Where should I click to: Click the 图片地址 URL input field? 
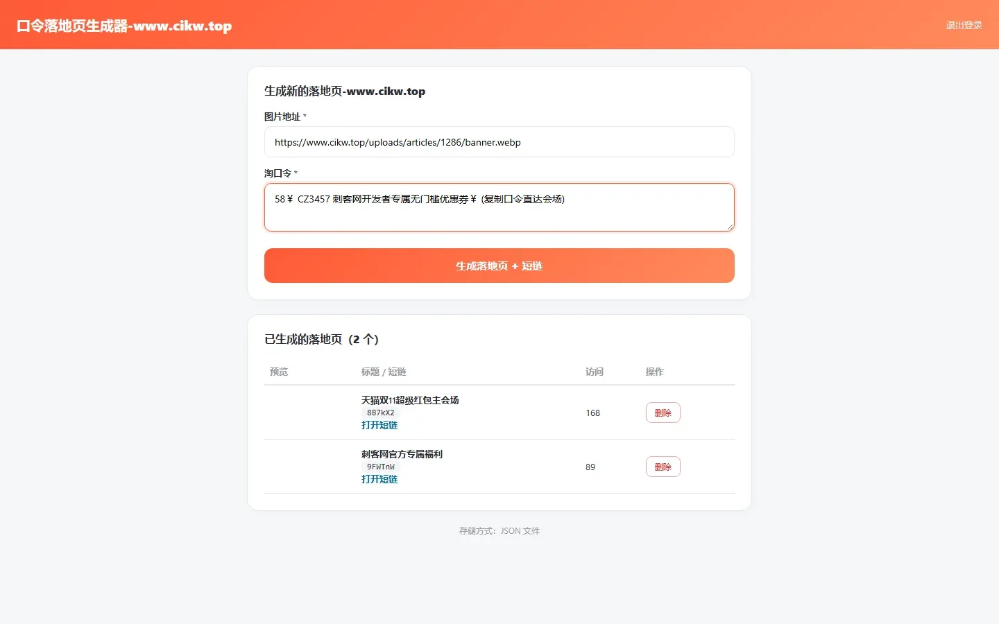(x=499, y=142)
